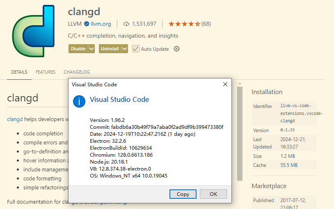Click the Chromium version line
Image resolution: width=334 pixels, height=209 pixels.
[121, 155]
